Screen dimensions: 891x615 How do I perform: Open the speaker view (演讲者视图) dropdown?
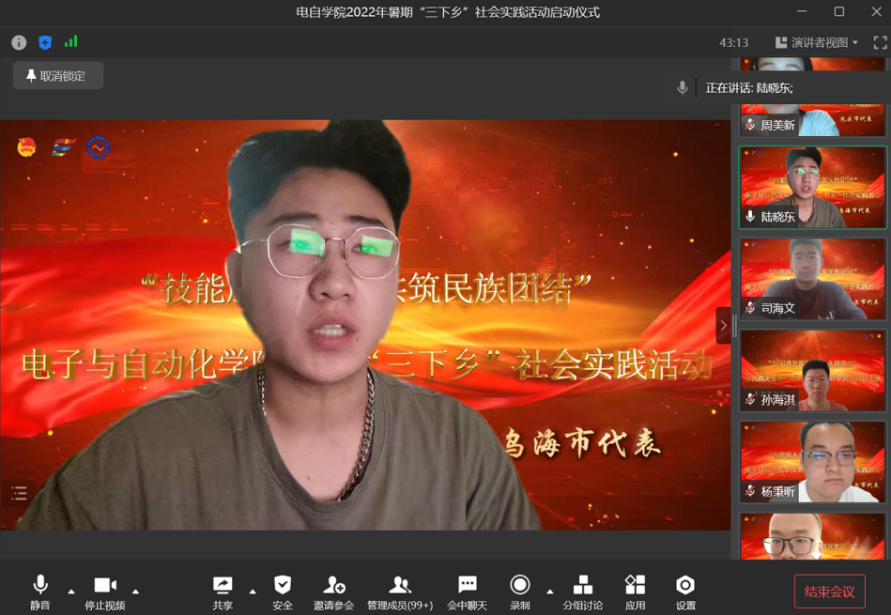(x=817, y=42)
